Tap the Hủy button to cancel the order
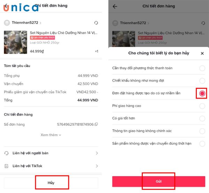The width and height of the screenshot is (209, 193). (51, 183)
